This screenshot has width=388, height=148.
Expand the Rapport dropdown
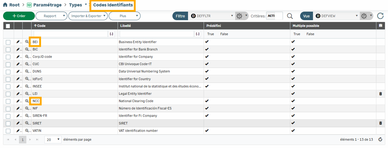pos(51,16)
